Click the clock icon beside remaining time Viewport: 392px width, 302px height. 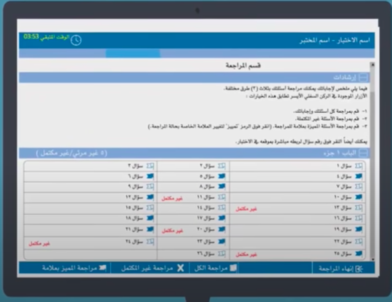tap(75, 40)
